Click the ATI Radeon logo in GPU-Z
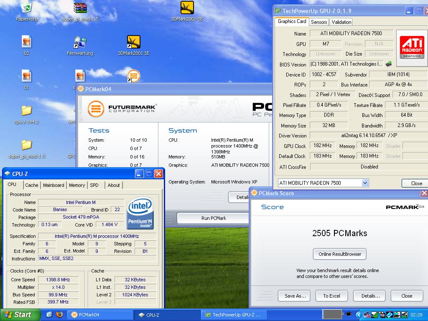Viewport: 428px width, 321px height. pos(412,48)
